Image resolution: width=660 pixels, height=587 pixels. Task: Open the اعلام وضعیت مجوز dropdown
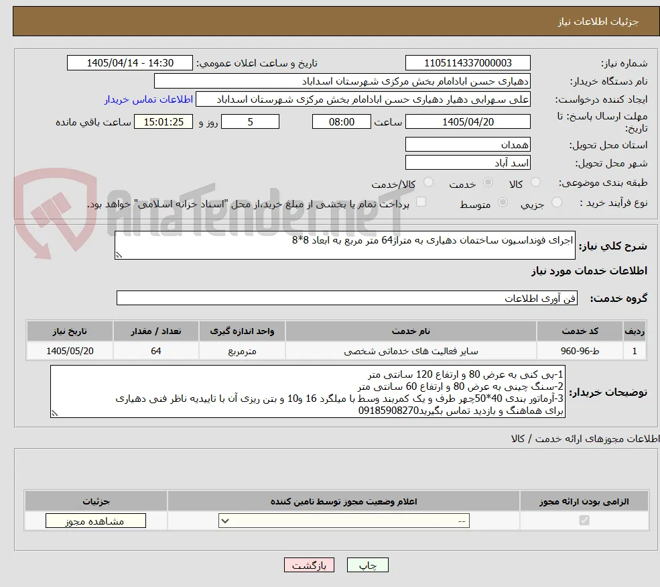344,521
